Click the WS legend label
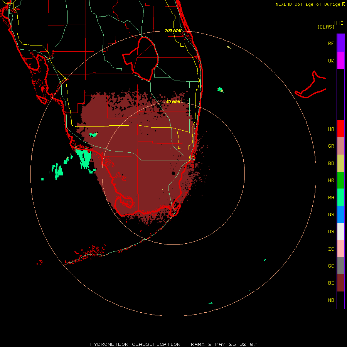 [x=331, y=214]
